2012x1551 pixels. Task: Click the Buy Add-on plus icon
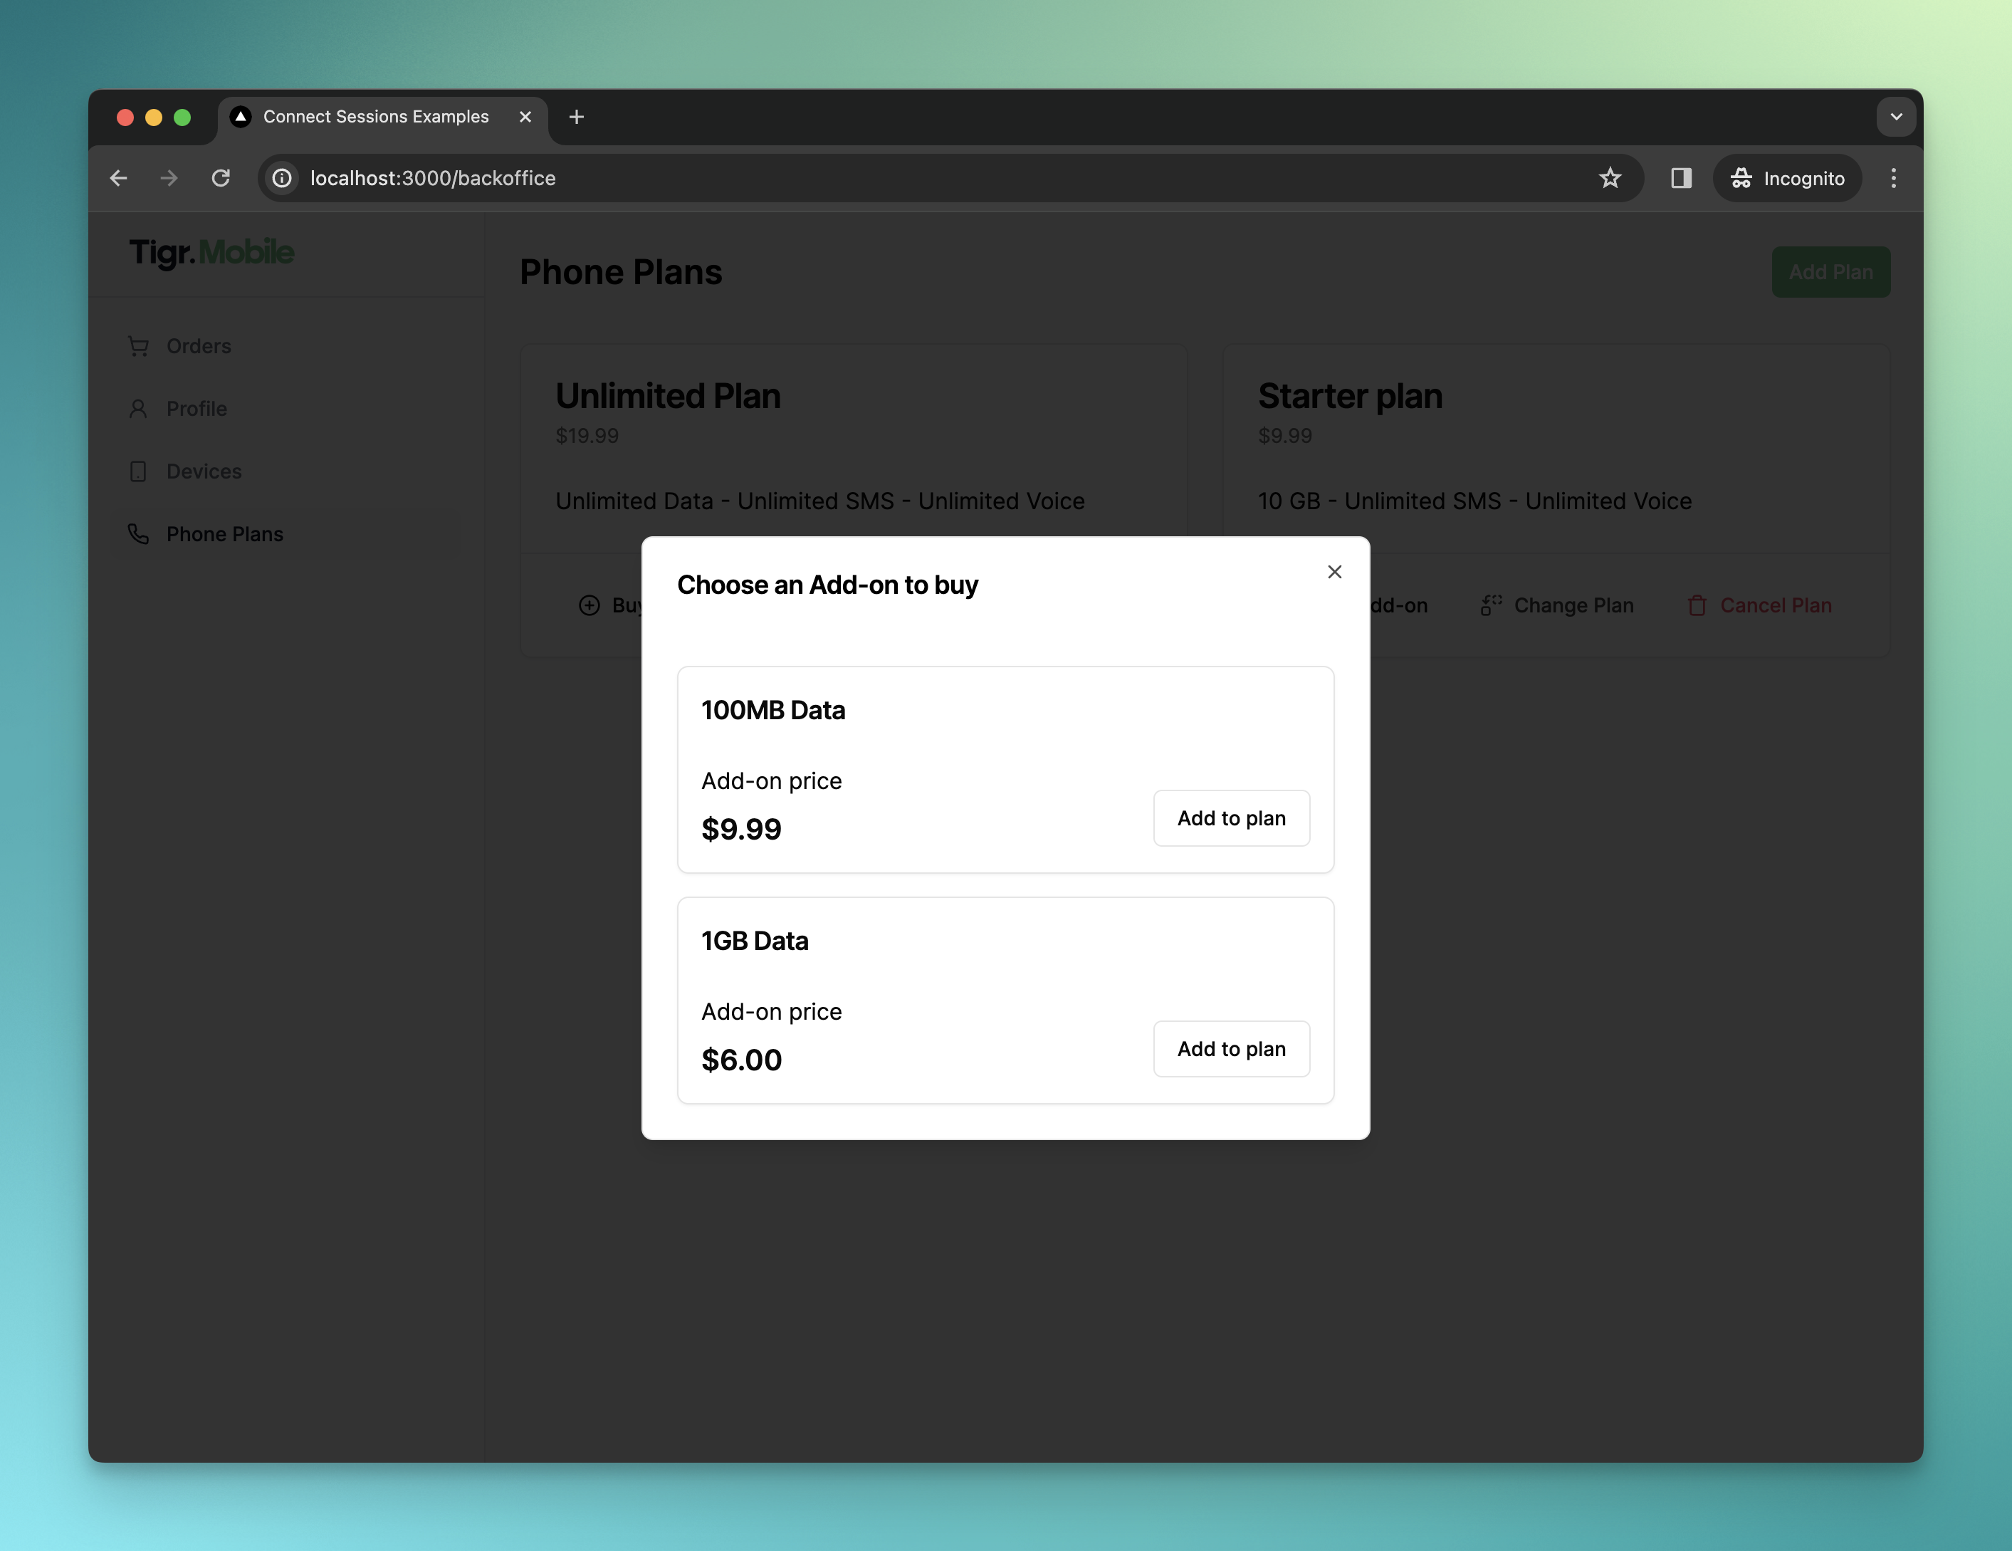coord(588,605)
